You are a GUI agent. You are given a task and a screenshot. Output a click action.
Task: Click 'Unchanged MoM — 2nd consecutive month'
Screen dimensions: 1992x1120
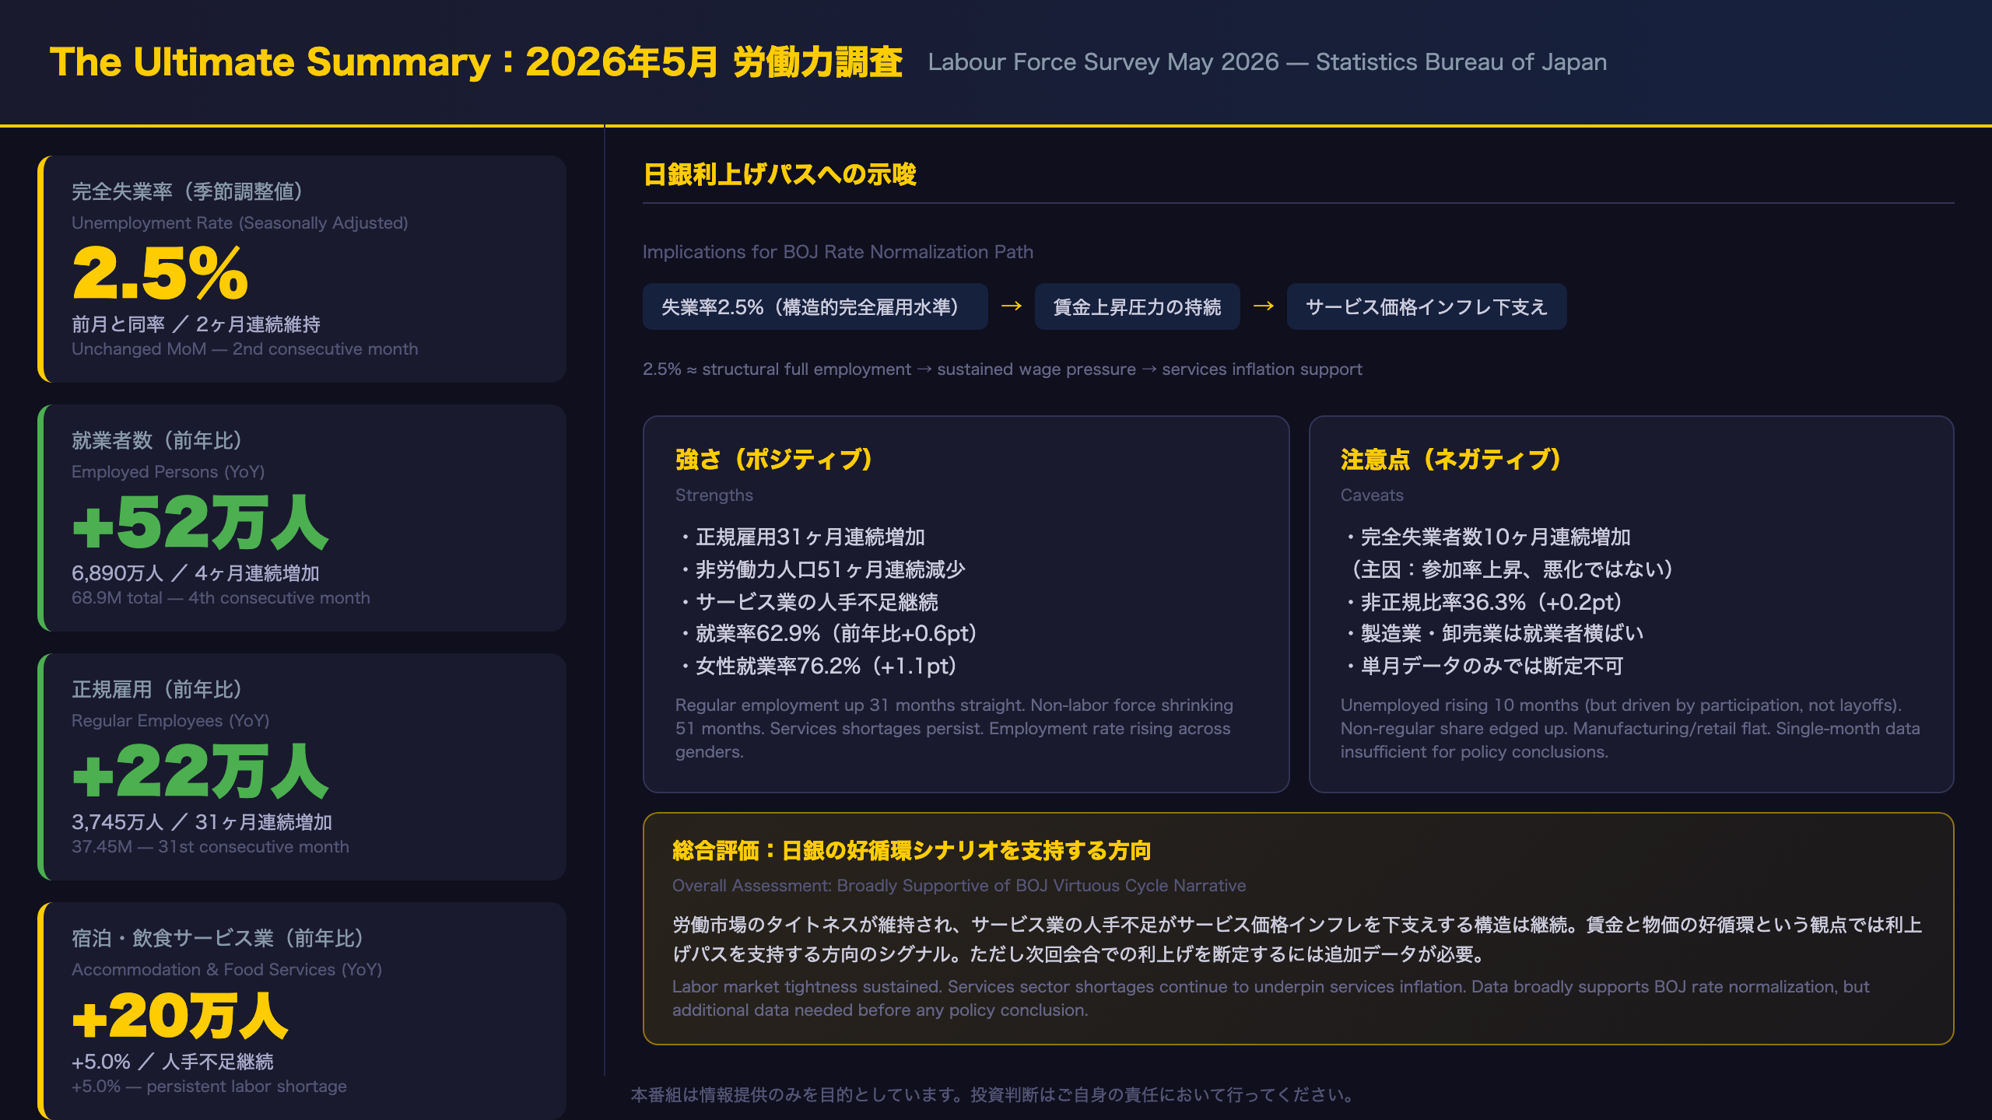(x=244, y=349)
